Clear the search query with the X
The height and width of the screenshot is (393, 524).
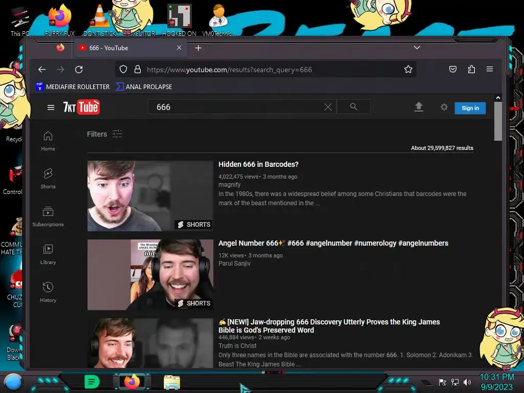click(x=328, y=107)
